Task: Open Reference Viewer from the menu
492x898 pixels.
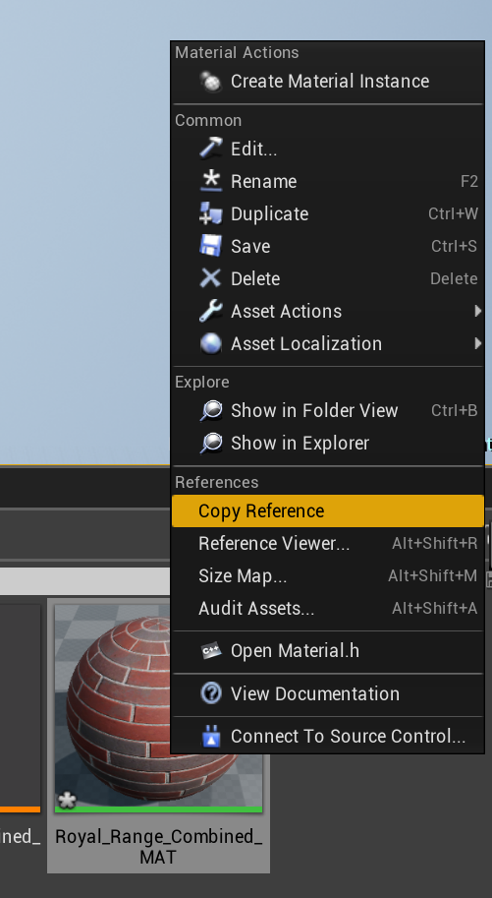Action: point(328,544)
